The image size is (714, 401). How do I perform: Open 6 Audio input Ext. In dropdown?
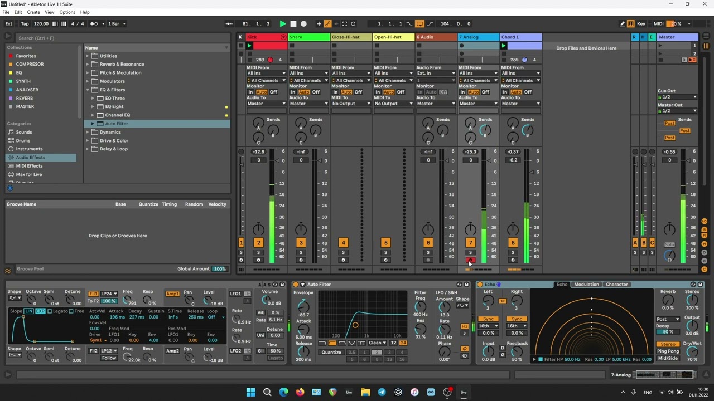click(436, 73)
